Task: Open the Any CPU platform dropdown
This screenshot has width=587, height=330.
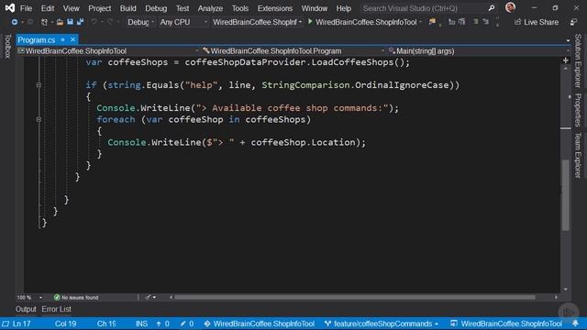Action: 183,22
